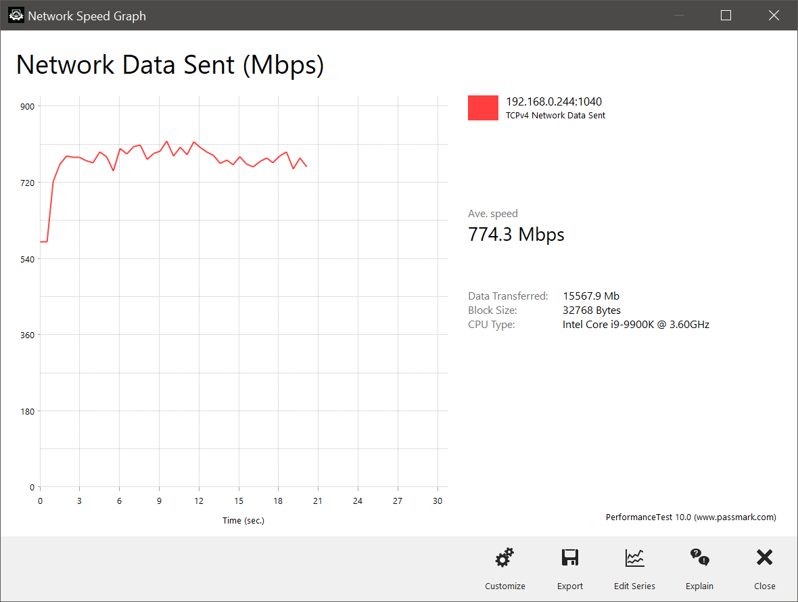Click the 32768 Bytes block size value
Image resolution: width=798 pixels, height=602 pixels.
click(x=591, y=310)
